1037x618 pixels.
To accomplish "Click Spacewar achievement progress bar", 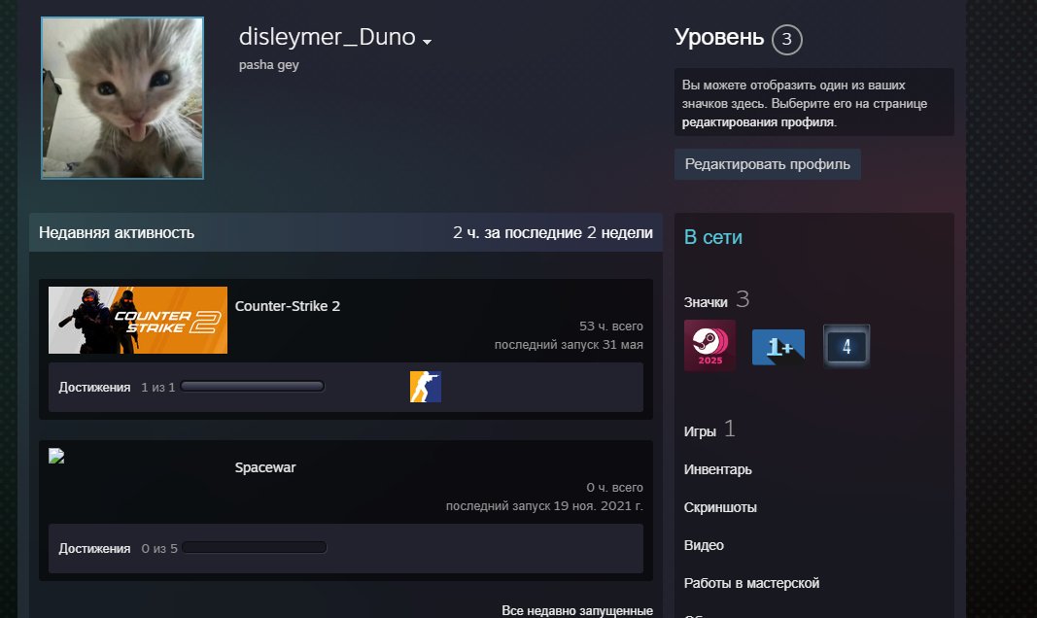I will (x=255, y=548).
